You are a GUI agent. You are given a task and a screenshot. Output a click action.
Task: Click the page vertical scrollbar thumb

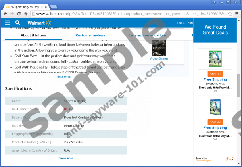click(x=238, y=85)
